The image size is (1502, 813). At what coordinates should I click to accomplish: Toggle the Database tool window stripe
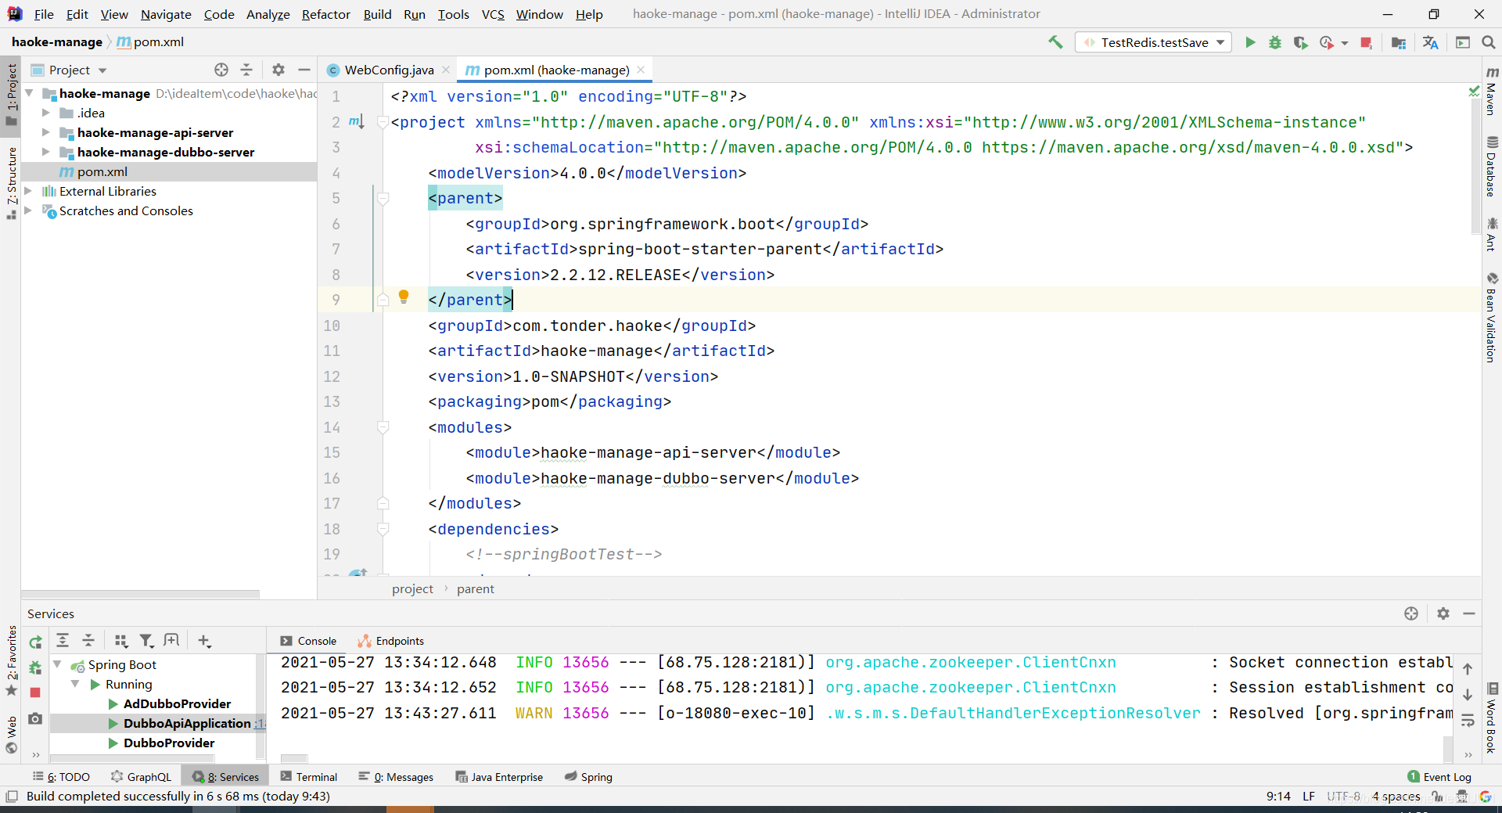[x=1492, y=166]
